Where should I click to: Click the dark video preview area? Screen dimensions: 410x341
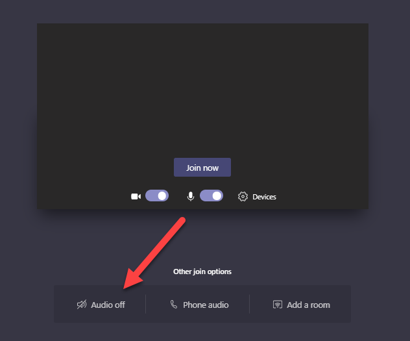(x=202, y=89)
